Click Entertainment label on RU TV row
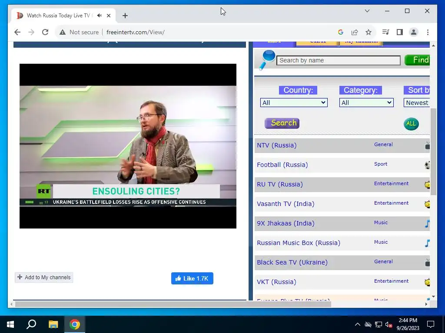 tap(392, 183)
